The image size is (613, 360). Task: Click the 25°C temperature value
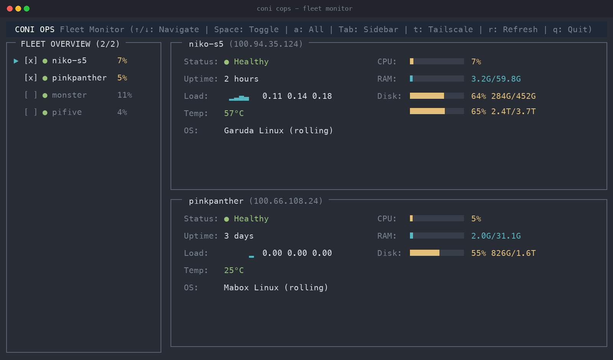pyautogui.click(x=234, y=270)
